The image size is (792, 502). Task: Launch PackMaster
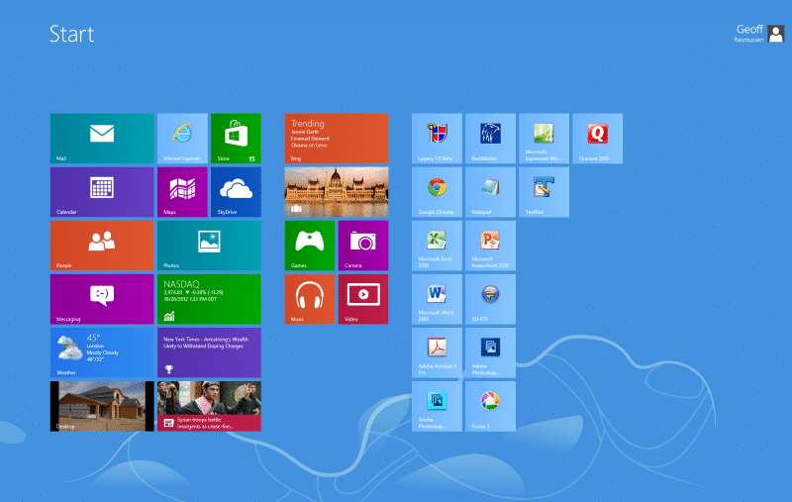tap(490, 139)
